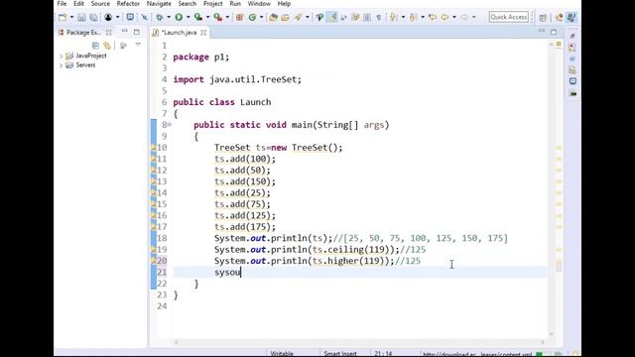The image size is (635, 357).
Task: Click the Writable status bar entry
Action: point(282,354)
